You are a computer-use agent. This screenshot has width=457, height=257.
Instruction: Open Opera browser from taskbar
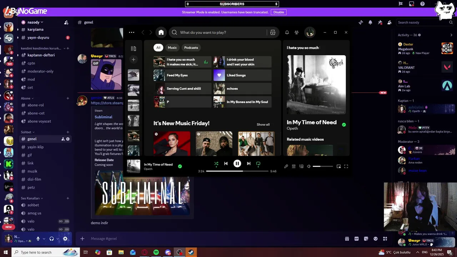click(145, 252)
